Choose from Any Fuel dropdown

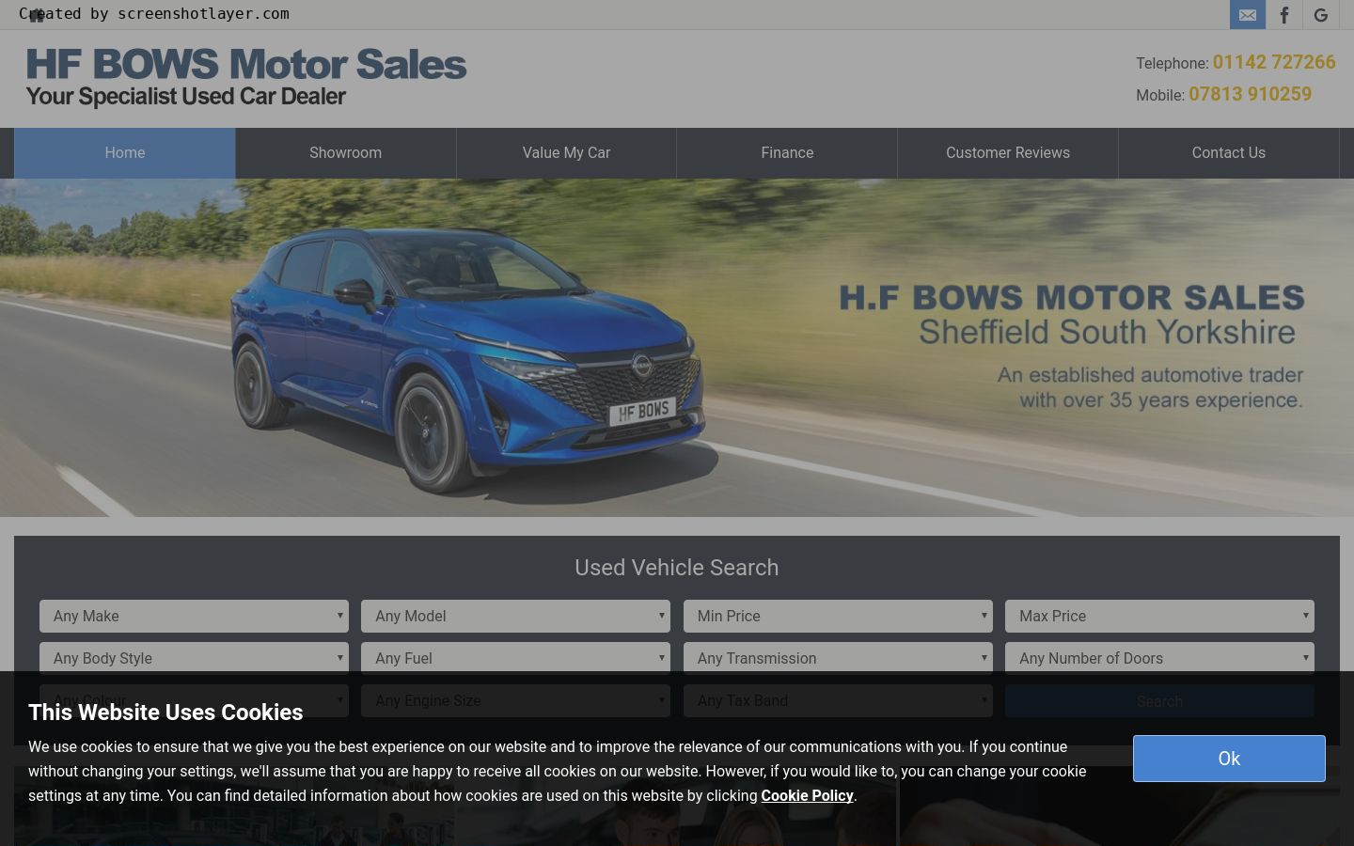pyautogui.click(x=515, y=658)
